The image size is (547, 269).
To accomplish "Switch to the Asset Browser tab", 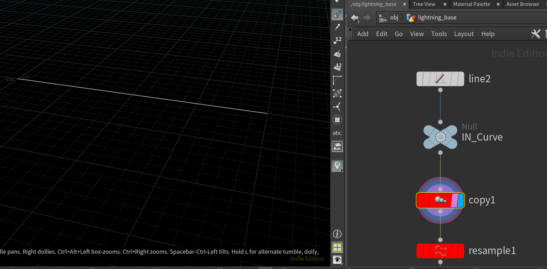I will pos(523,4).
